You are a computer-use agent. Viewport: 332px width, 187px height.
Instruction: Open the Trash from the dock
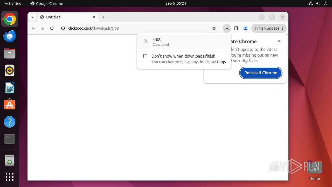tap(10, 161)
